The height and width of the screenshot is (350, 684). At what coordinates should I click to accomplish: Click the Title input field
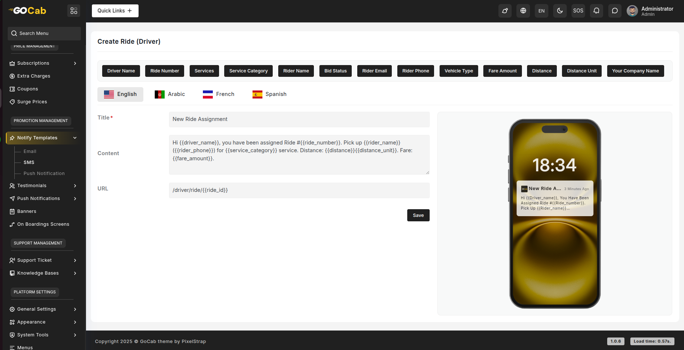pos(299,119)
